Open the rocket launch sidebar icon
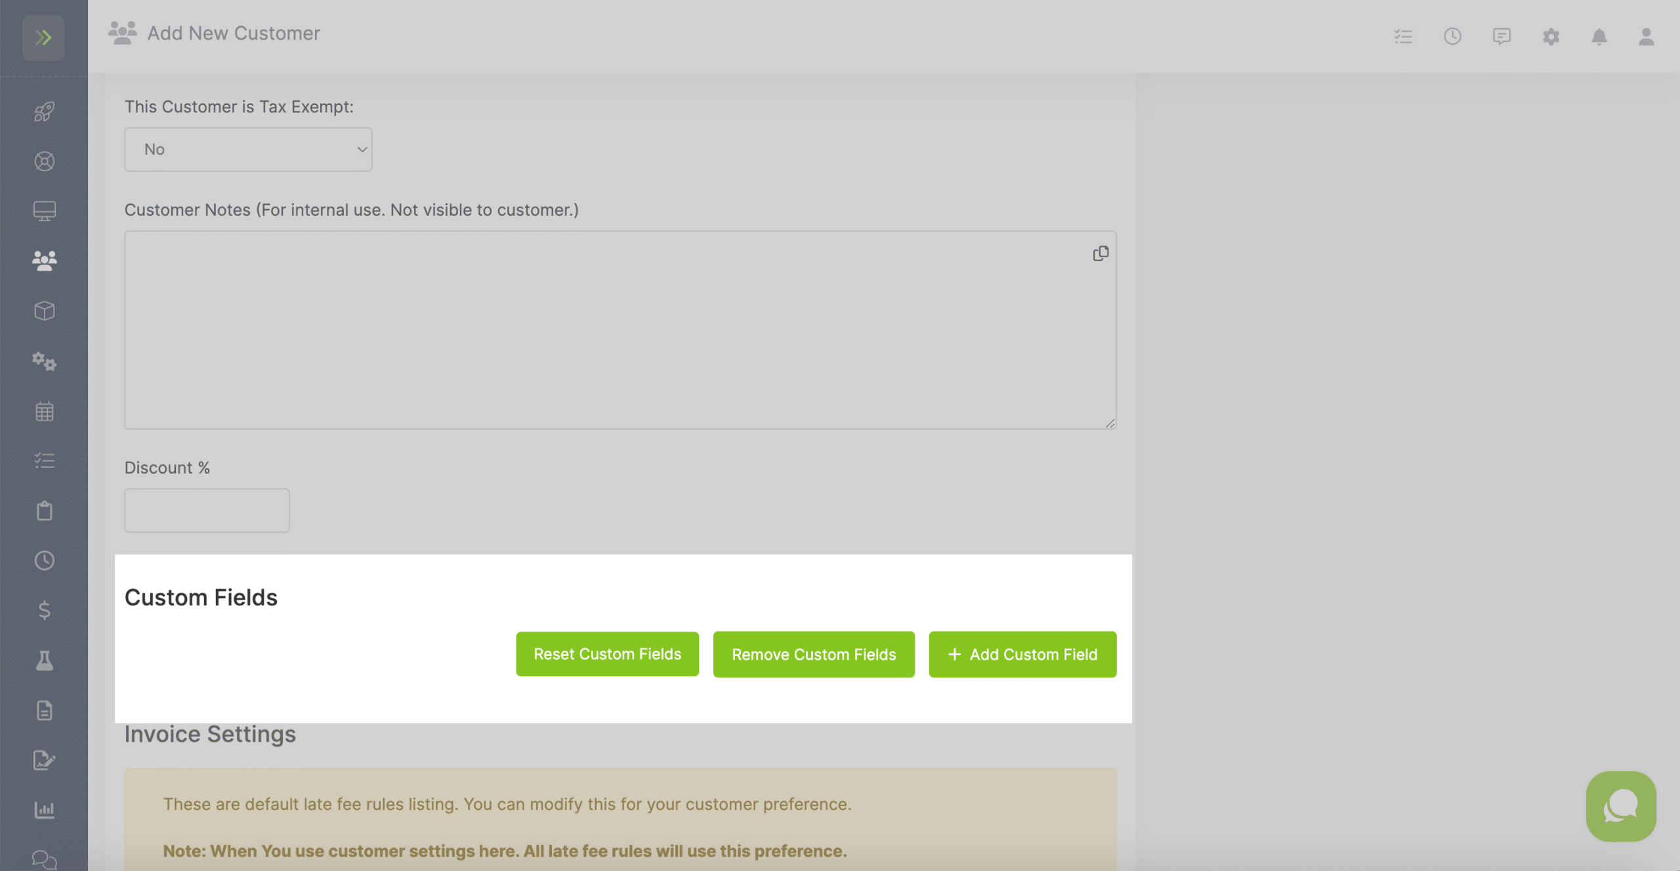 (x=44, y=111)
